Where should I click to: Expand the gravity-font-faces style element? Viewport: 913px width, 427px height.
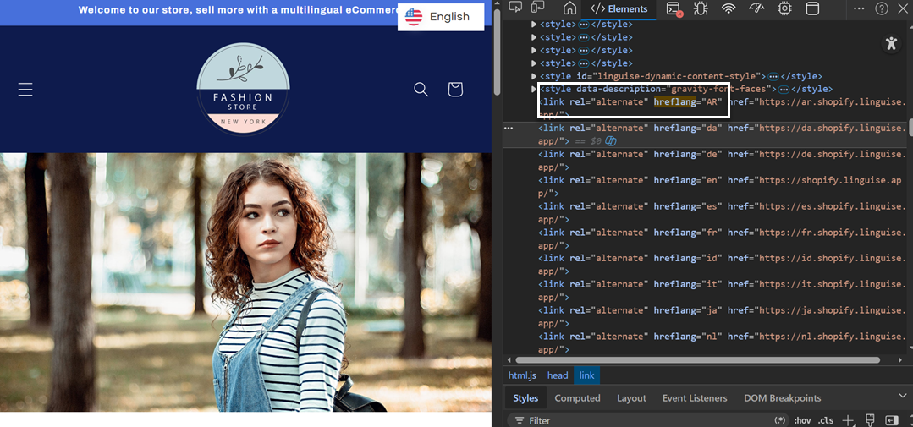[x=534, y=89]
